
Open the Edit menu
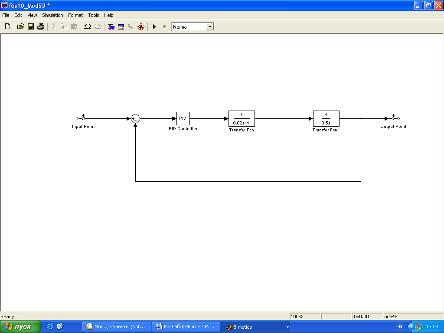[18, 15]
